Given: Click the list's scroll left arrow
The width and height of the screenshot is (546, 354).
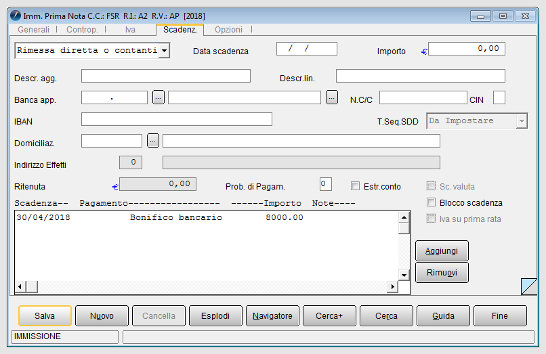Looking at the screenshot, I should click(x=20, y=287).
